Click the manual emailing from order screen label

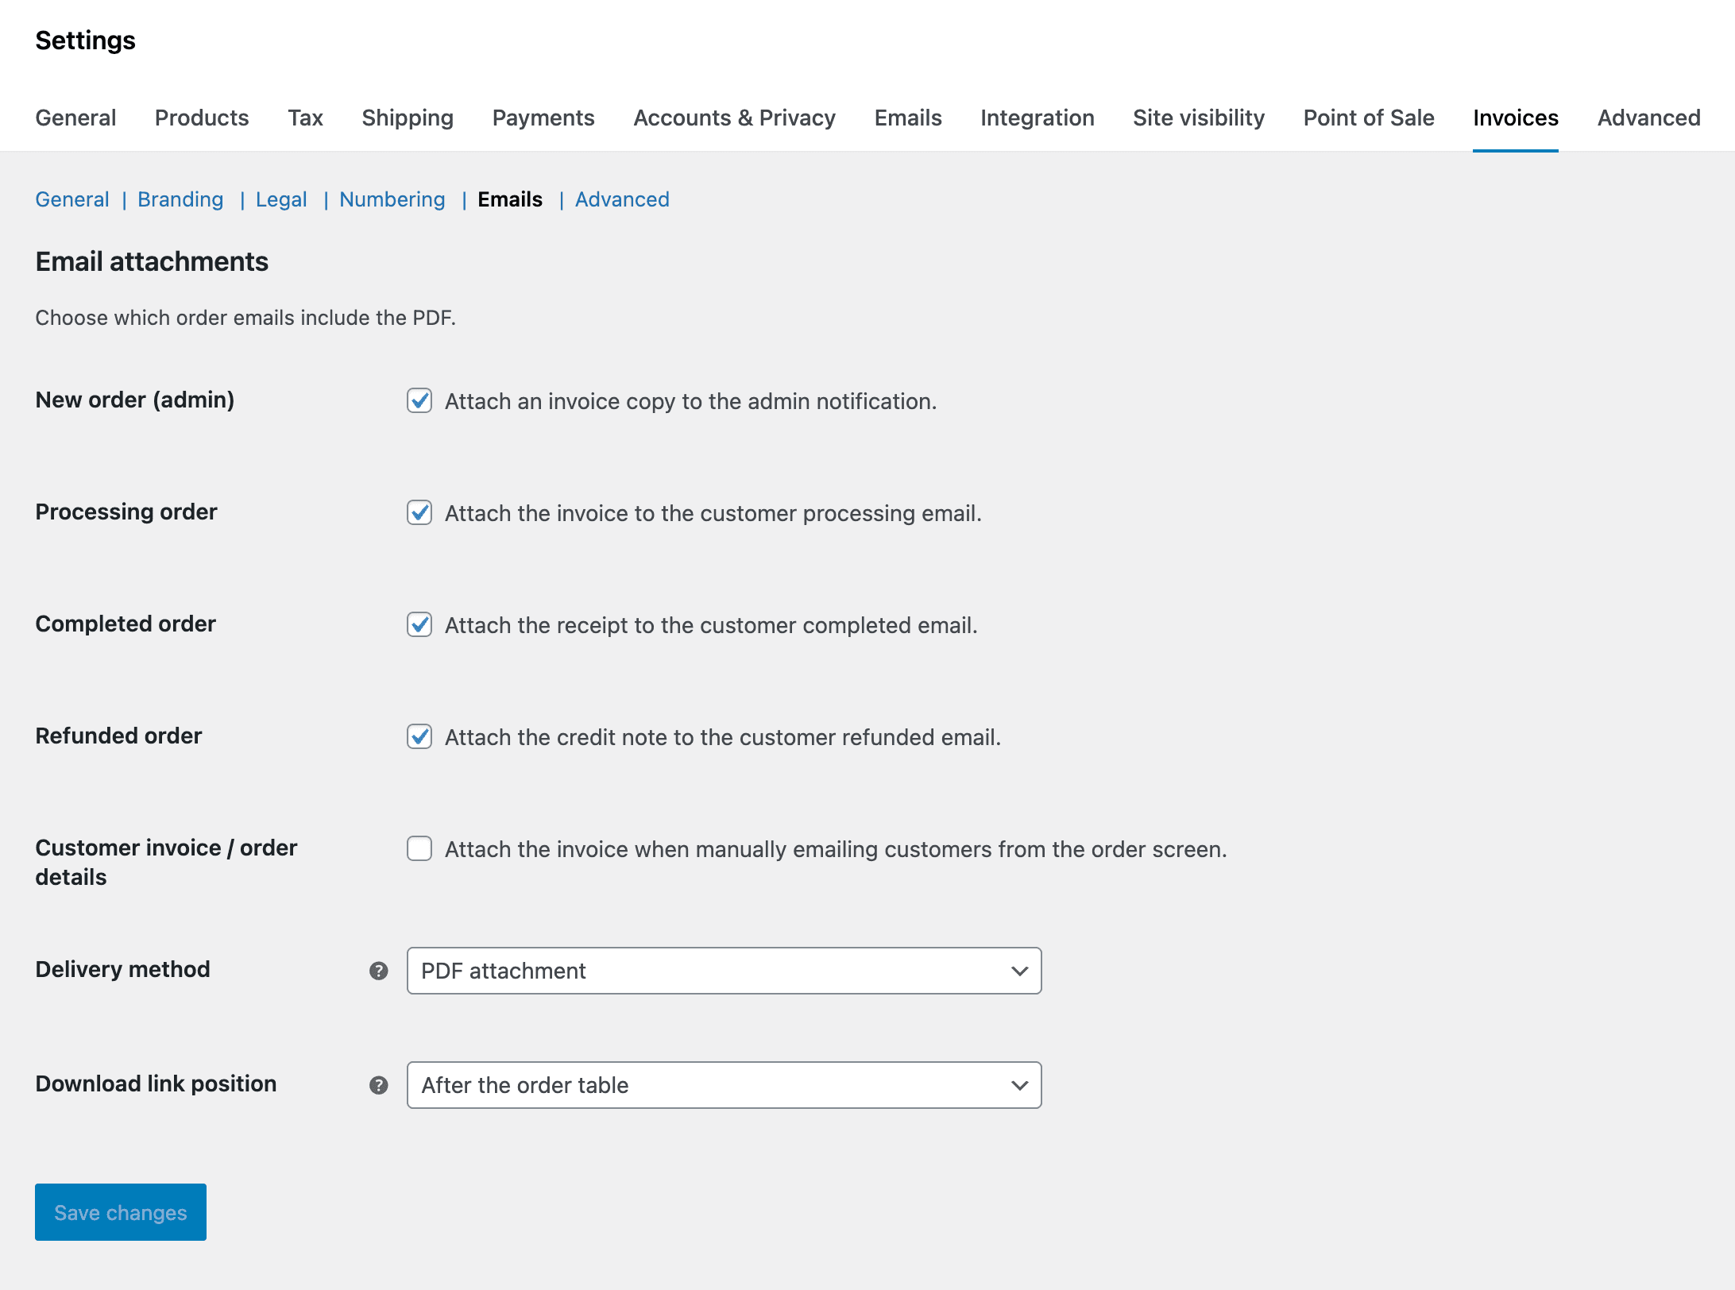point(836,849)
